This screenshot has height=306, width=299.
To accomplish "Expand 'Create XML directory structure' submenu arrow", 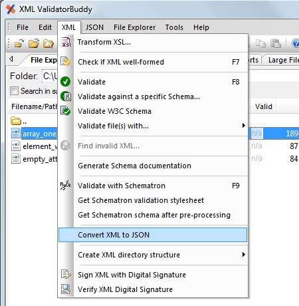I will [243, 254].
